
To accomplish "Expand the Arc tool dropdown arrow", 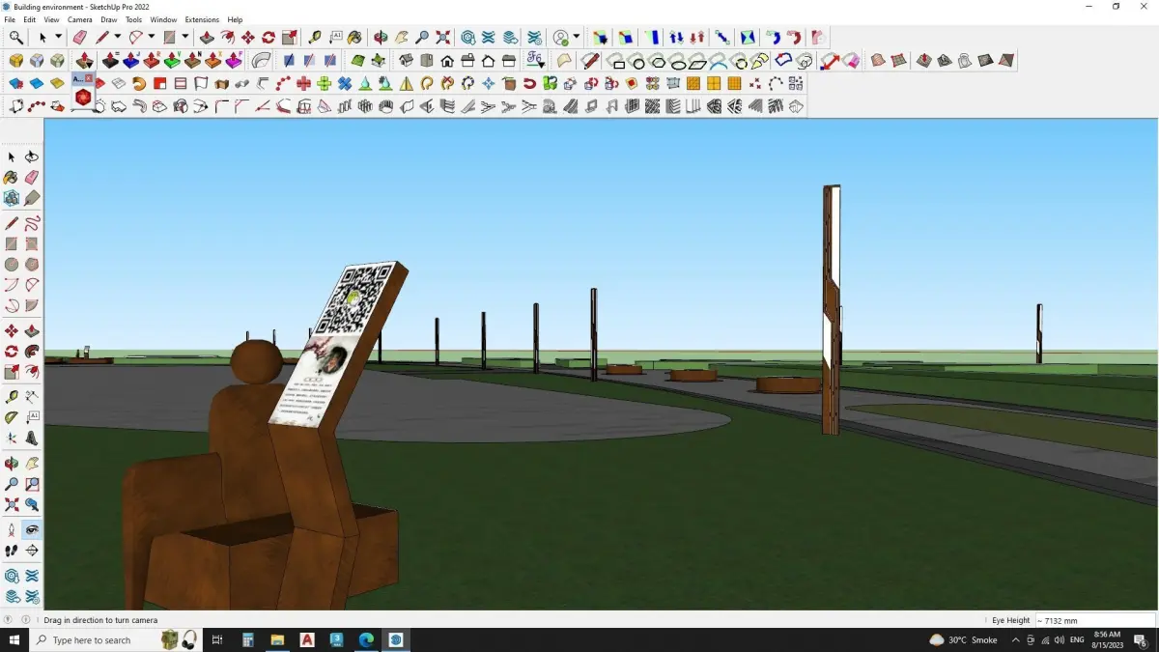I will tap(151, 38).
